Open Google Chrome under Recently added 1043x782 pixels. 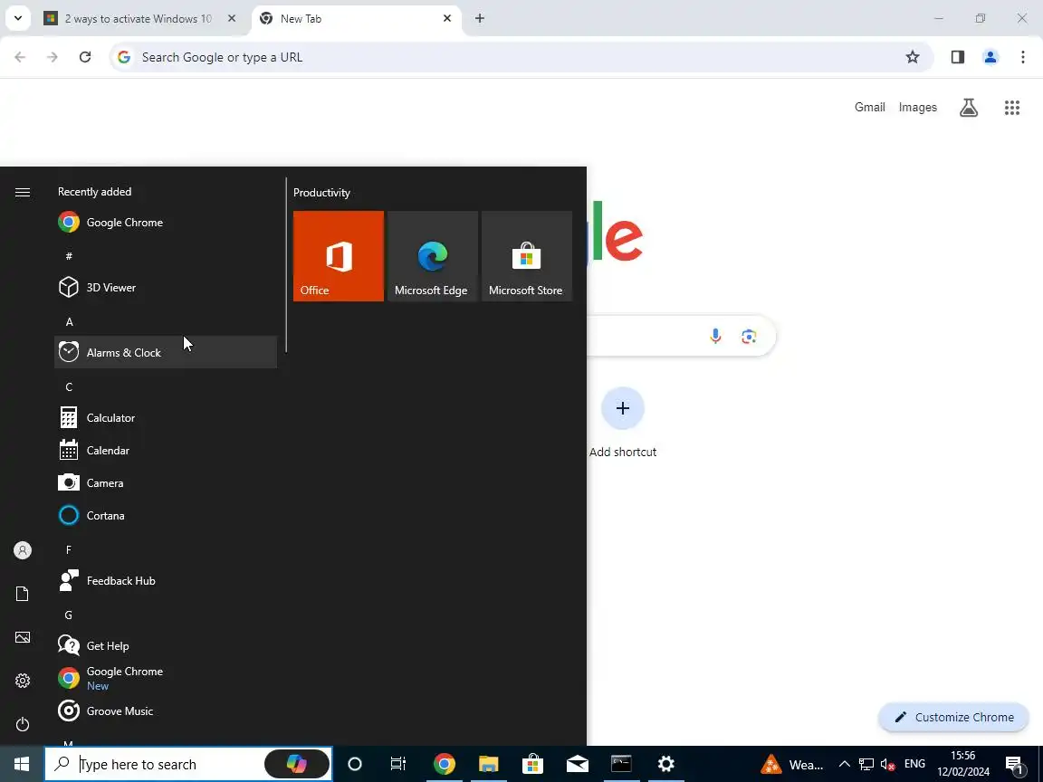click(x=166, y=222)
